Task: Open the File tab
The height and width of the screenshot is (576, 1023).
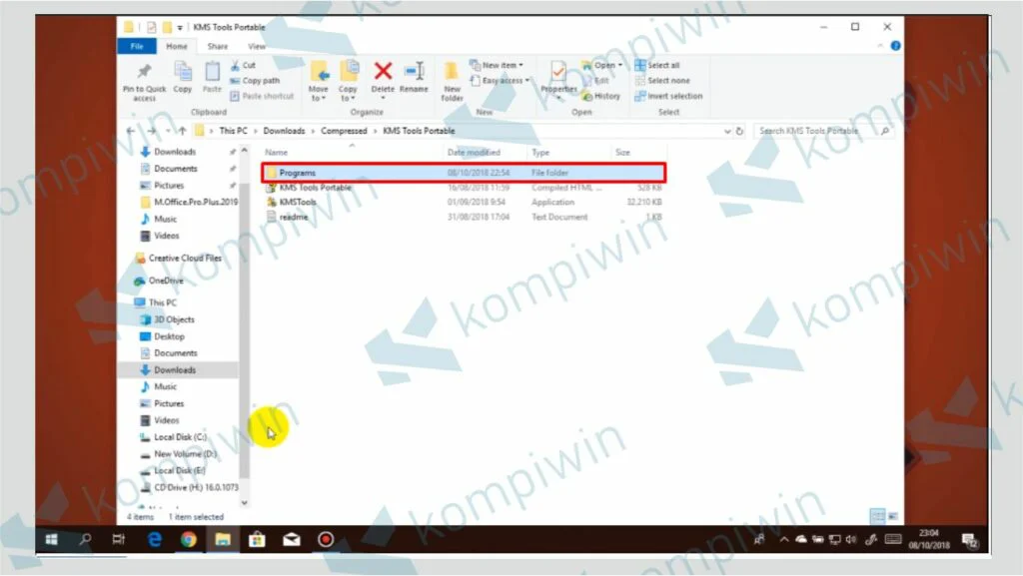Action: click(x=137, y=46)
